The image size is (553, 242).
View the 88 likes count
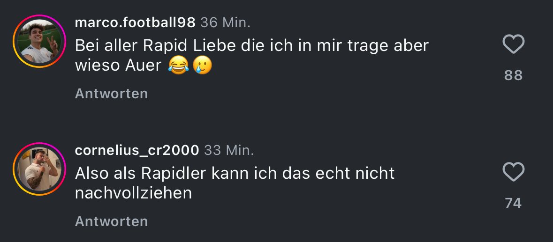click(x=513, y=75)
